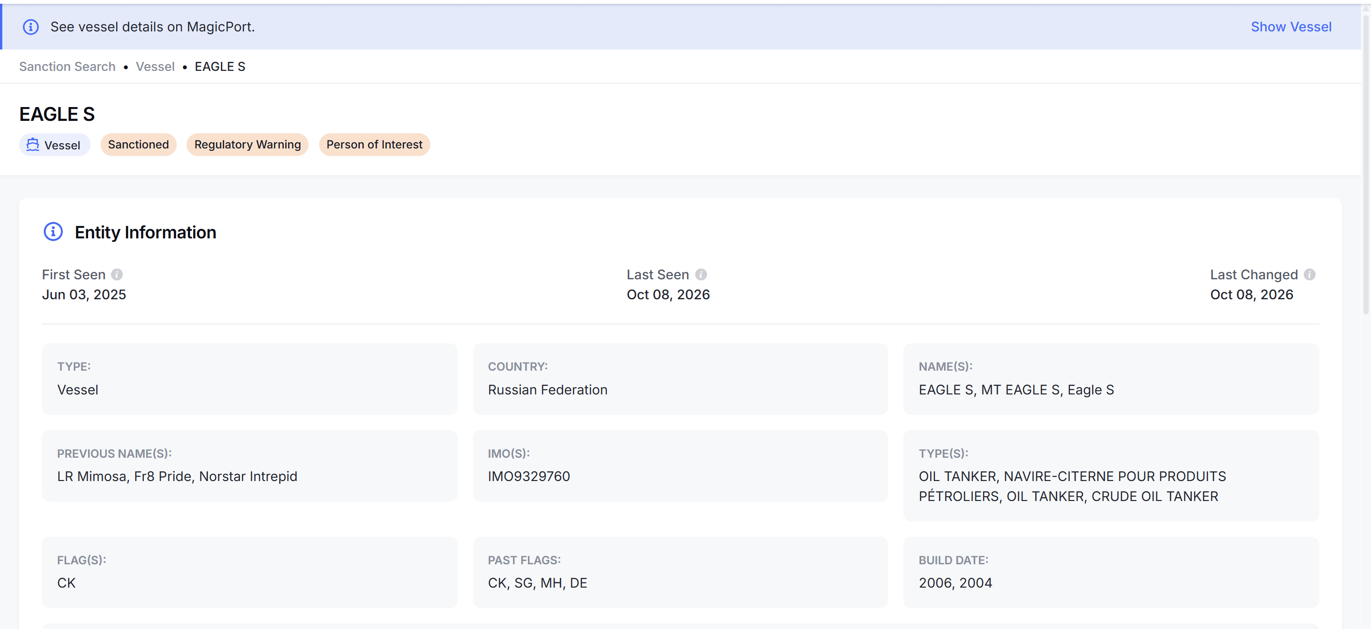This screenshot has height=629, width=1371.
Task: Click the Regulatory Warning tag
Action: point(248,145)
